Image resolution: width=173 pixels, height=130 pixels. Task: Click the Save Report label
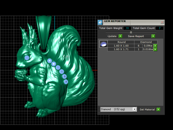pyautogui.click(x=136, y=36)
